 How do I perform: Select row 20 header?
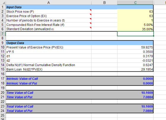[x=3, y=93]
